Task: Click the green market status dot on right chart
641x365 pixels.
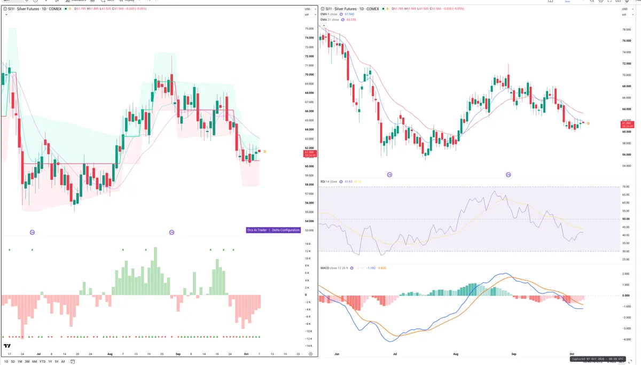Action: click(383, 9)
